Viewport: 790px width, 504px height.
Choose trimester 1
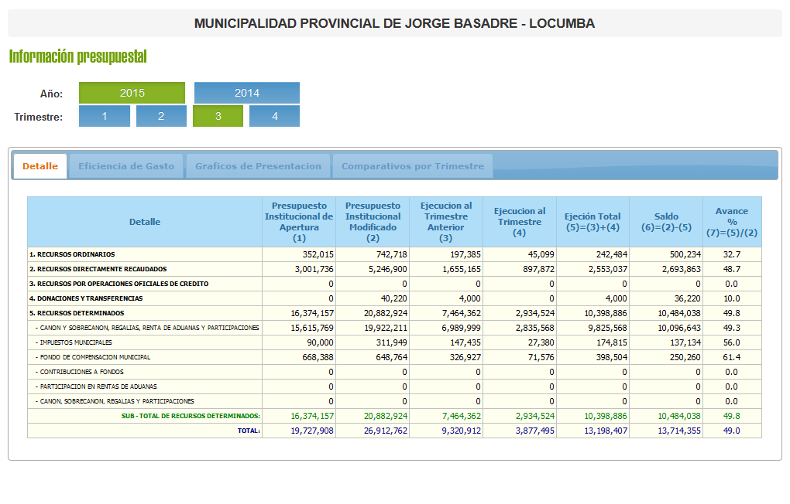tap(105, 116)
